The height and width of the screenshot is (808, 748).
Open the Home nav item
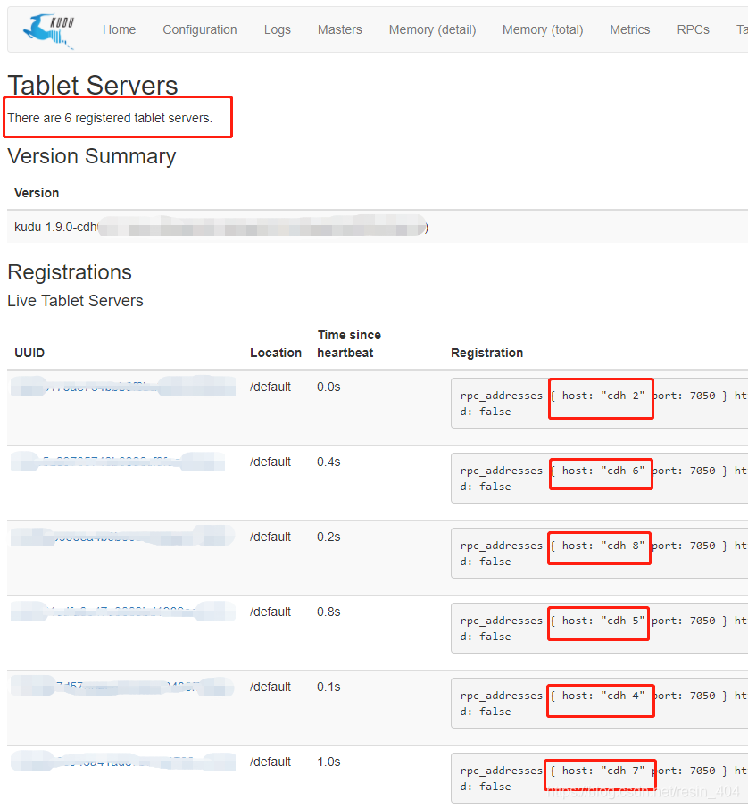point(119,29)
